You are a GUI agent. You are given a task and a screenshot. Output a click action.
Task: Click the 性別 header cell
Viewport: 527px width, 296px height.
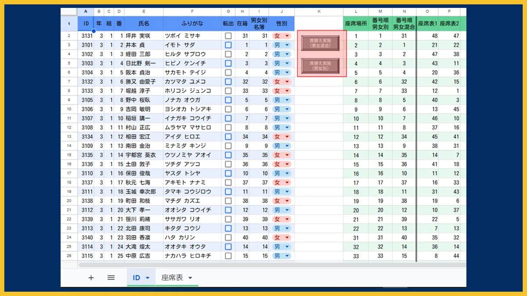(282, 24)
